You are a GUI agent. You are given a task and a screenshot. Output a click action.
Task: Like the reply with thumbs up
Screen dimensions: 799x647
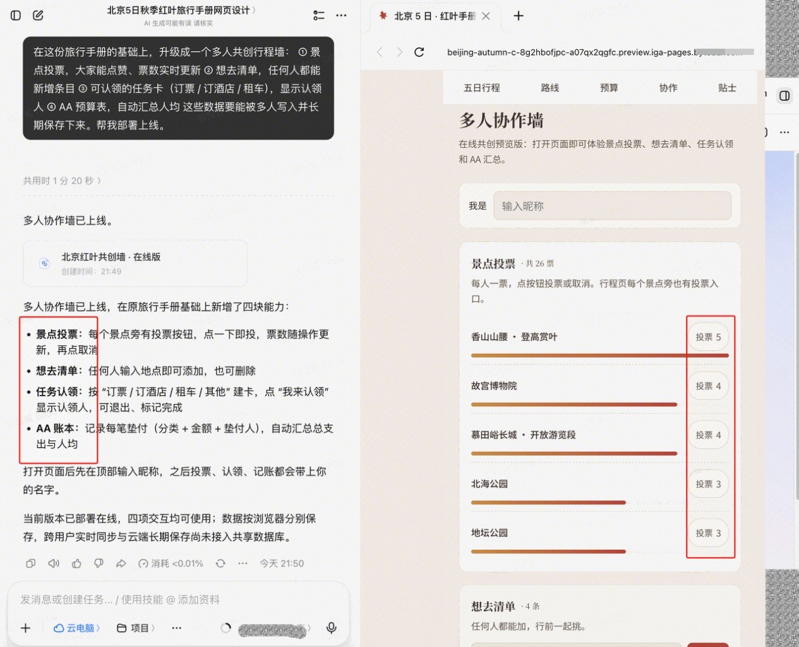tap(76, 563)
